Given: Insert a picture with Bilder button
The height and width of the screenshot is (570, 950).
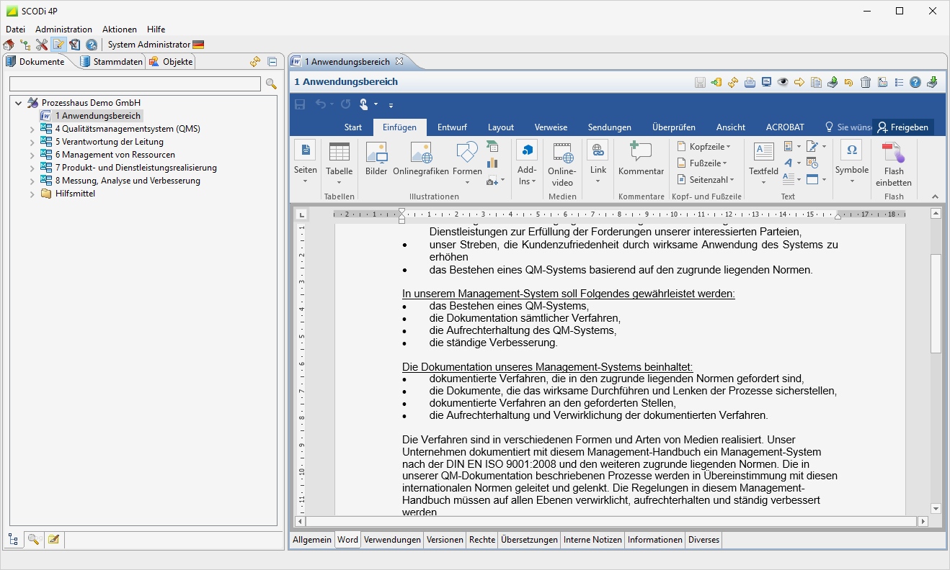Looking at the screenshot, I should (x=376, y=160).
